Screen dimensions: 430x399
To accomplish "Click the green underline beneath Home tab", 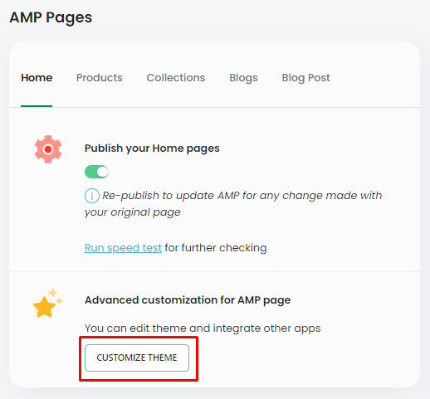I will click(x=37, y=106).
